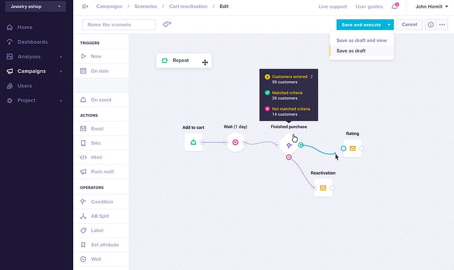Image resolution: width=454 pixels, height=270 pixels.
Task: Collapse the sidebar menu icon
Action: click(85, 6)
